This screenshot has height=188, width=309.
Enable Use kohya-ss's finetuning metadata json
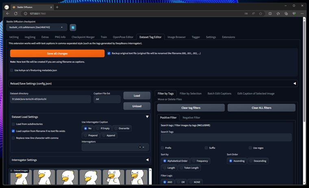(x=12, y=70)
